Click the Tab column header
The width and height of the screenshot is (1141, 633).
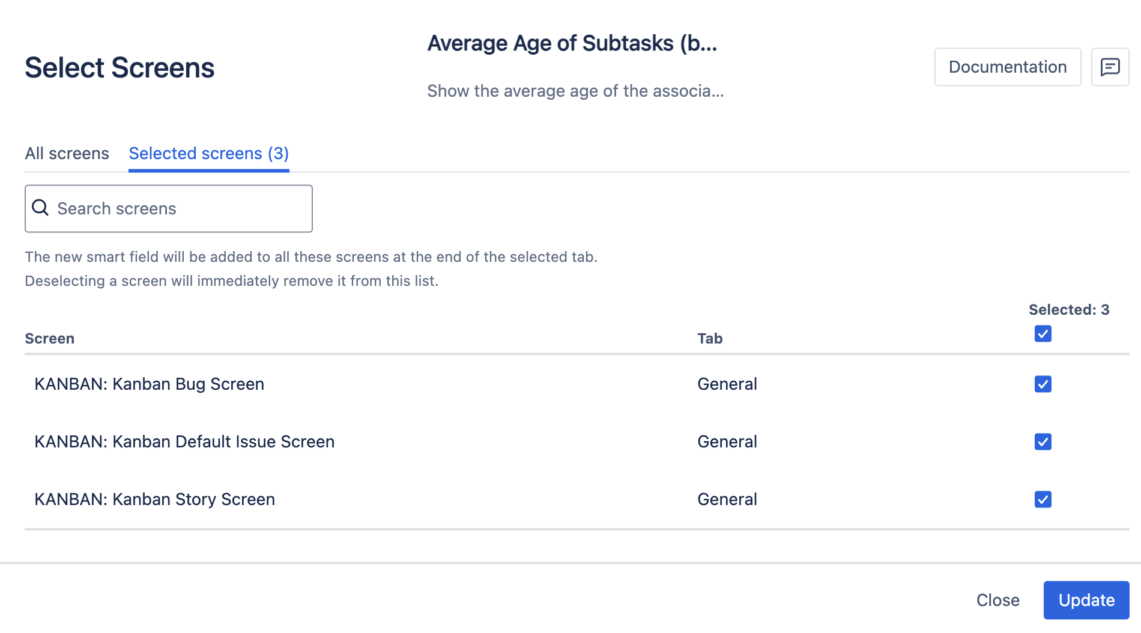[710, 339]
